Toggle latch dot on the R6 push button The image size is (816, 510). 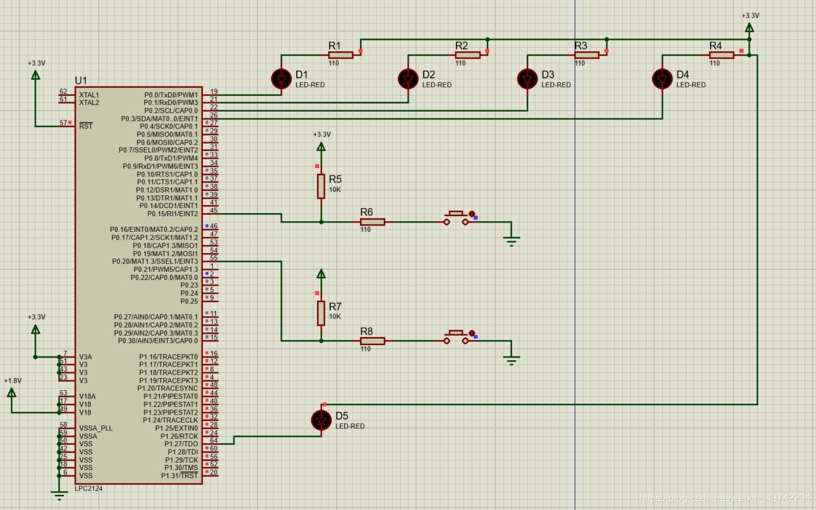(472, 214)
